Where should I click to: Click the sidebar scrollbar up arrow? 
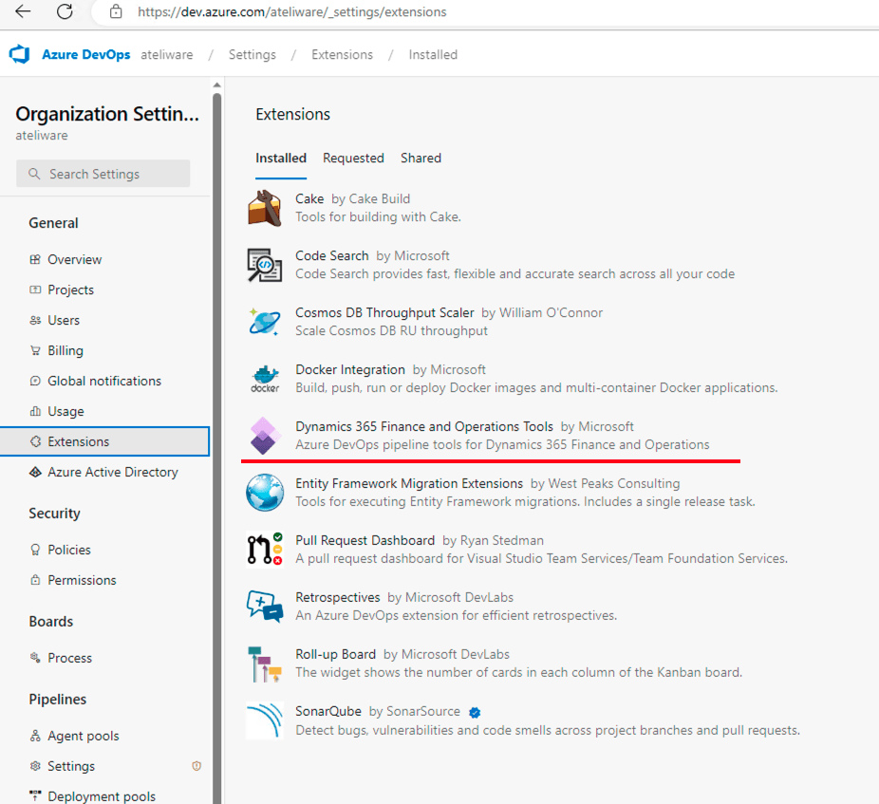click(x=217, y=85)
